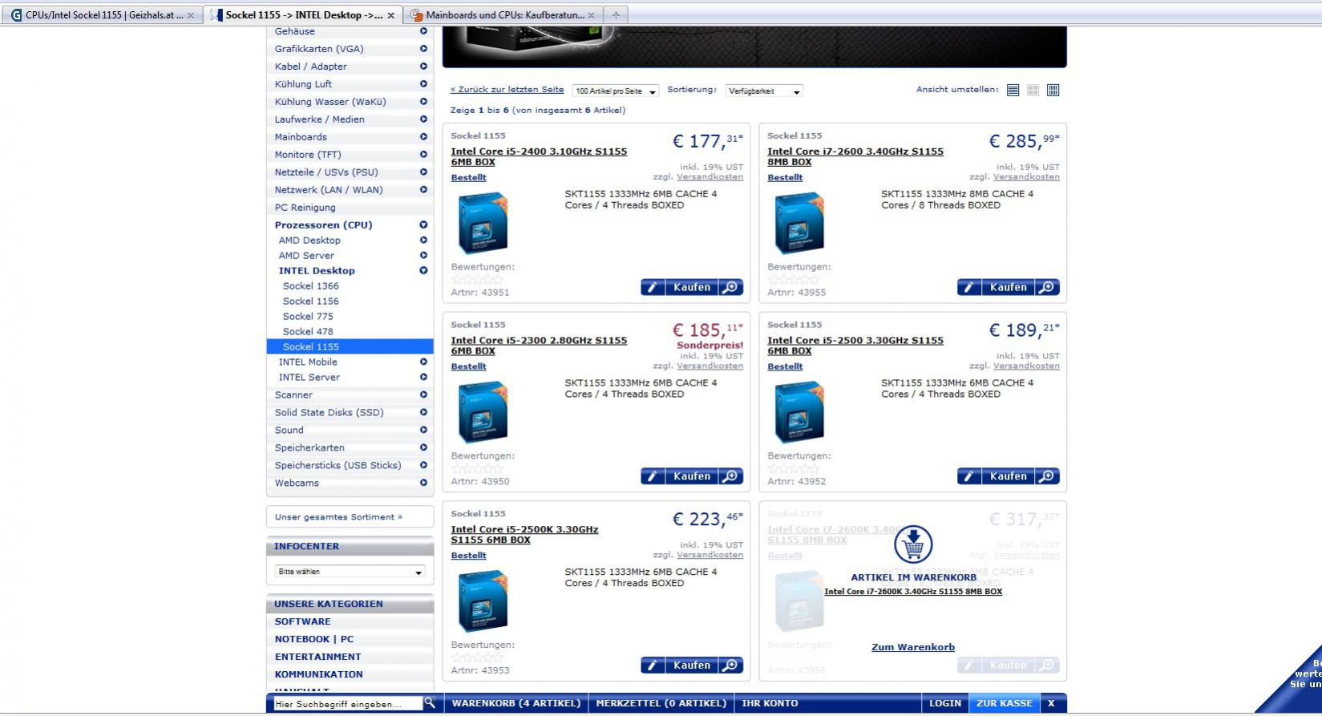Close the Mainboards und CPUs tab
1322x716 pixels.
pos(591,15)
